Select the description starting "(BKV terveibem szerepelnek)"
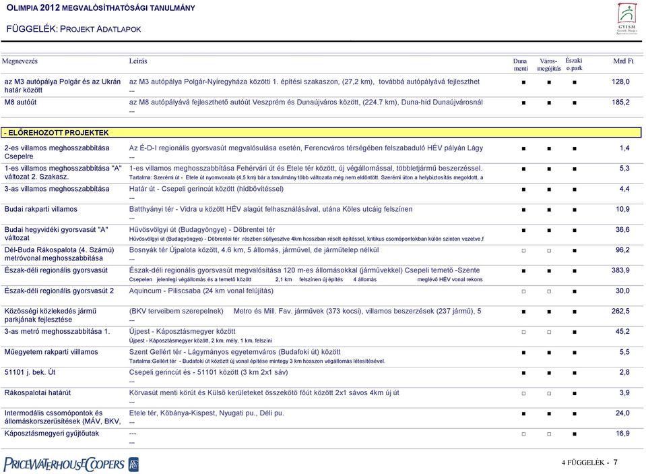 (x=305, y=311)
